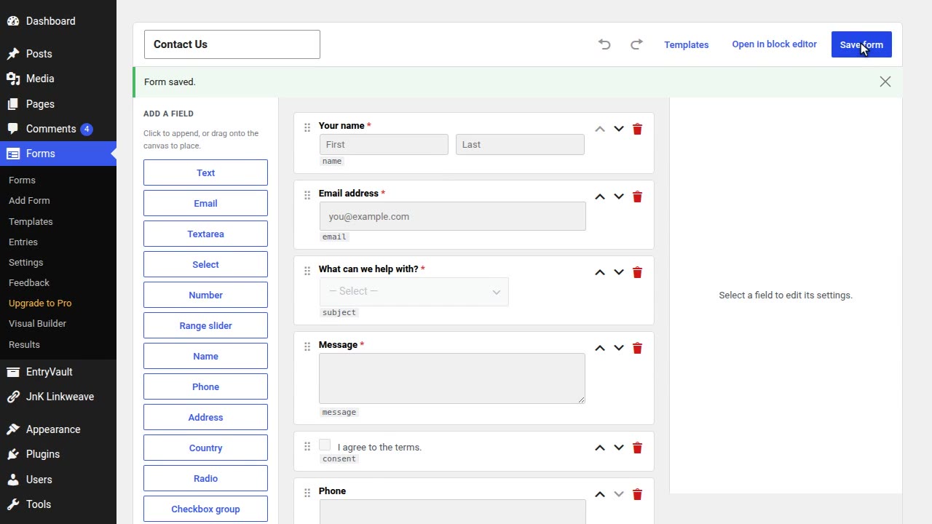Image resolution: width=932 pixels, height=524 pixels.
Task: Delete the Phone field
Action: coord(637,494)
